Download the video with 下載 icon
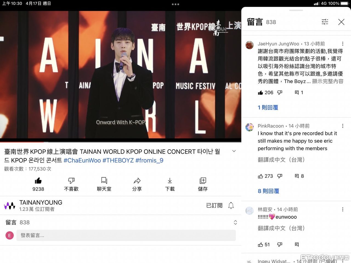 (x=170, y=181)
